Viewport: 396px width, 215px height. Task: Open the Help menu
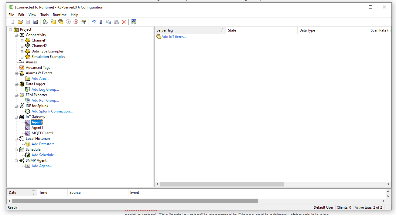click(x=74, y=15)
